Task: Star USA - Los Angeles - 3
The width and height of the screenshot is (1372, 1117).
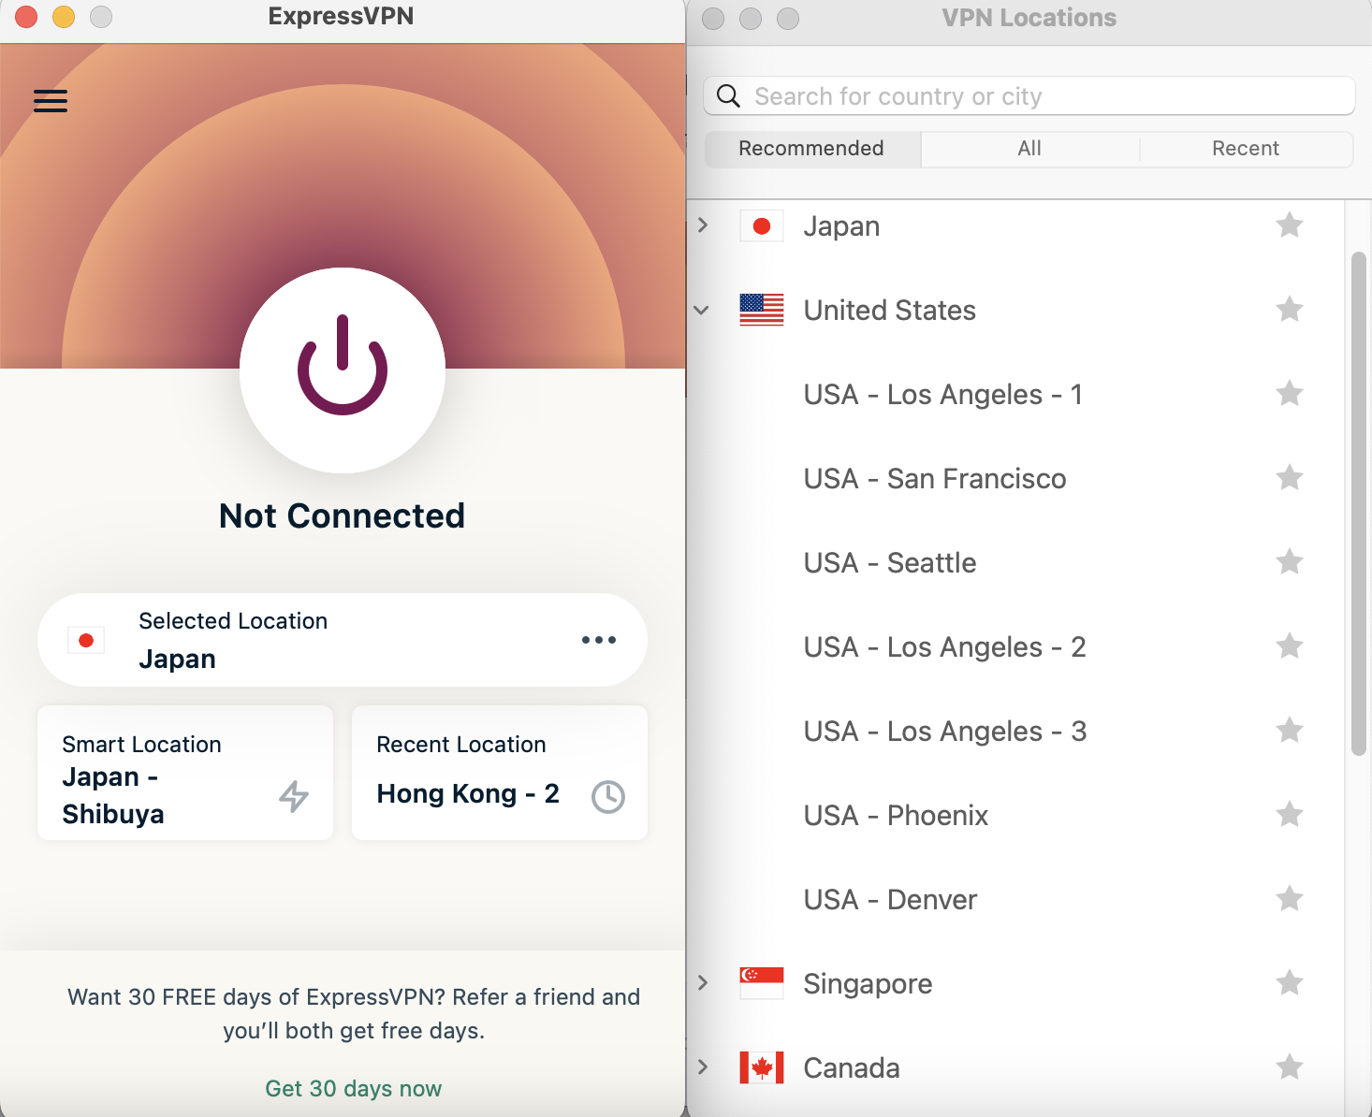Action: 1290,730
